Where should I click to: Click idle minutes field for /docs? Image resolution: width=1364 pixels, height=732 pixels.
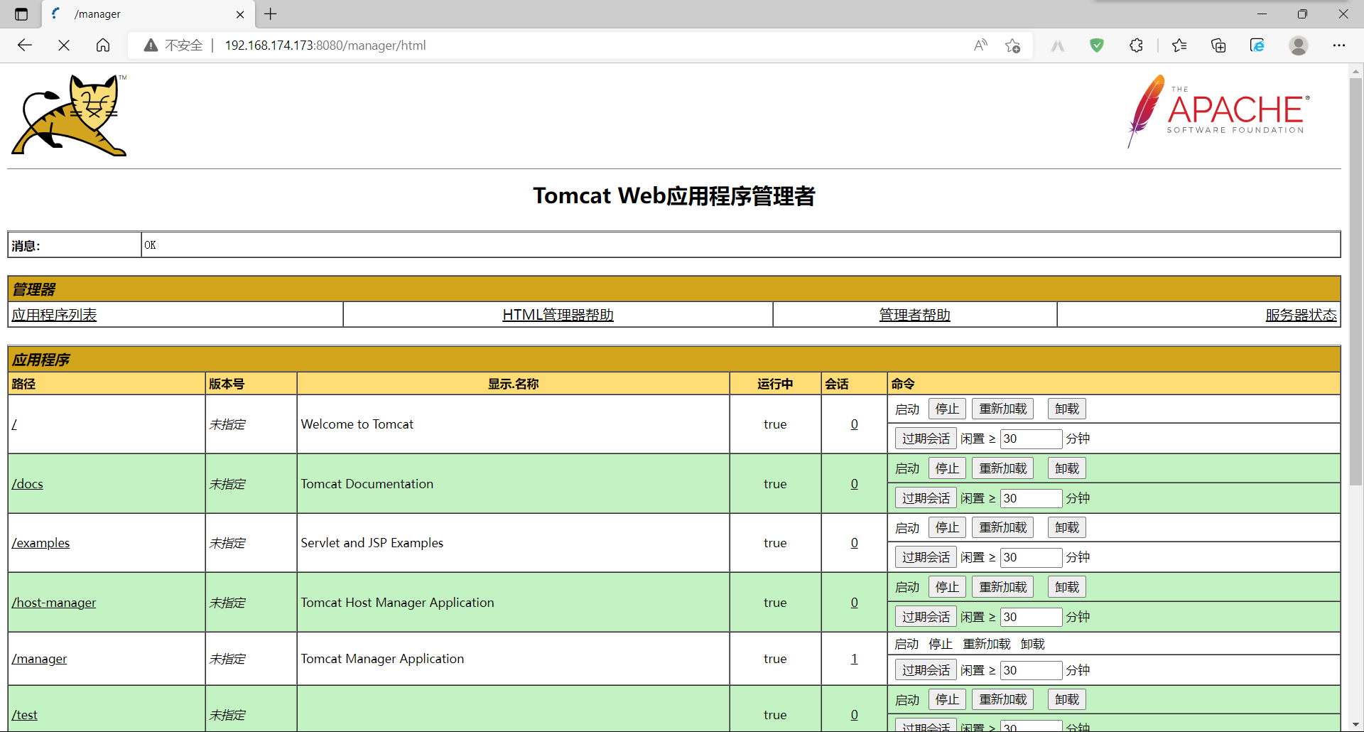pos(1032,499)
